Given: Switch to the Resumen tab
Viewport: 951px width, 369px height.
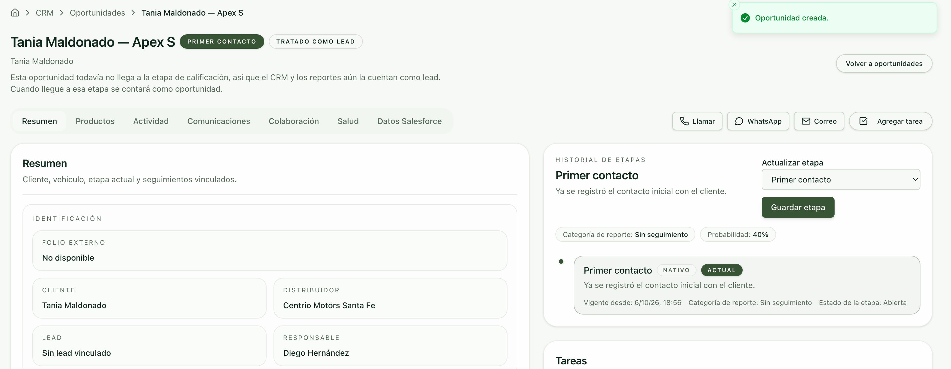Looking at the screenshot, I should (39, 121).
